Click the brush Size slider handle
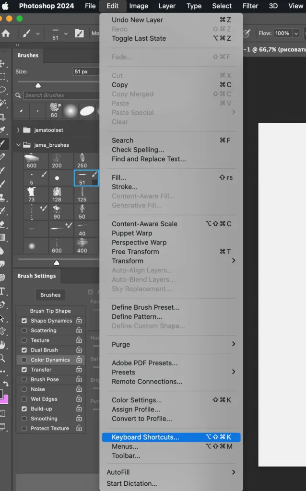 click(x=38, y=85)
